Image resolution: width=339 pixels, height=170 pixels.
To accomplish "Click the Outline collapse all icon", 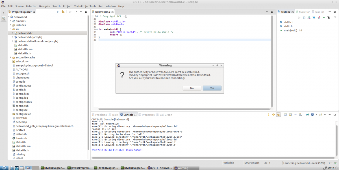I will coord(304,17).
